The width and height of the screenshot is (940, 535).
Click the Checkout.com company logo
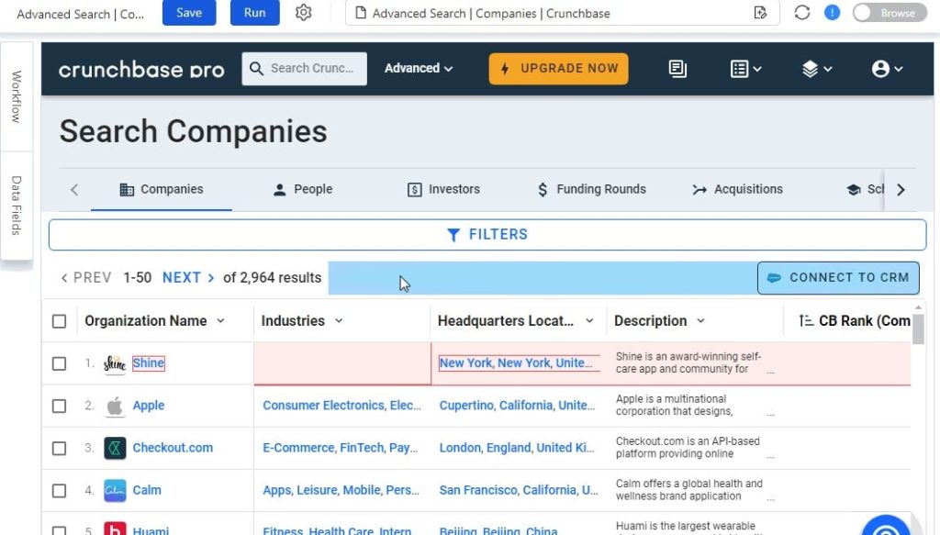click(115, 448)
